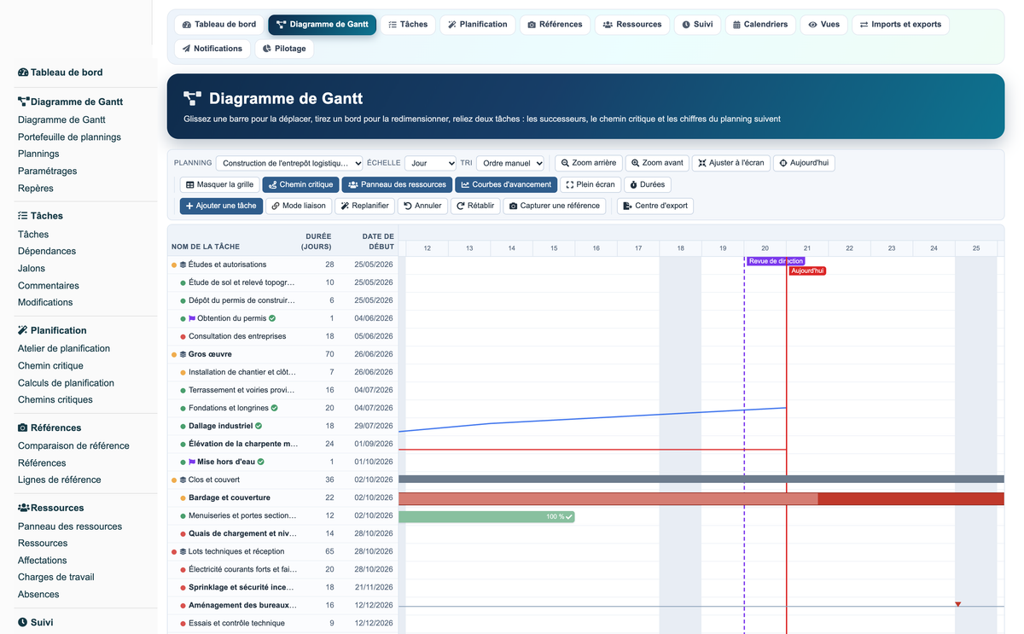
Task: Click the Obtention du permis milestone flag
Action: tap(192, 318)
